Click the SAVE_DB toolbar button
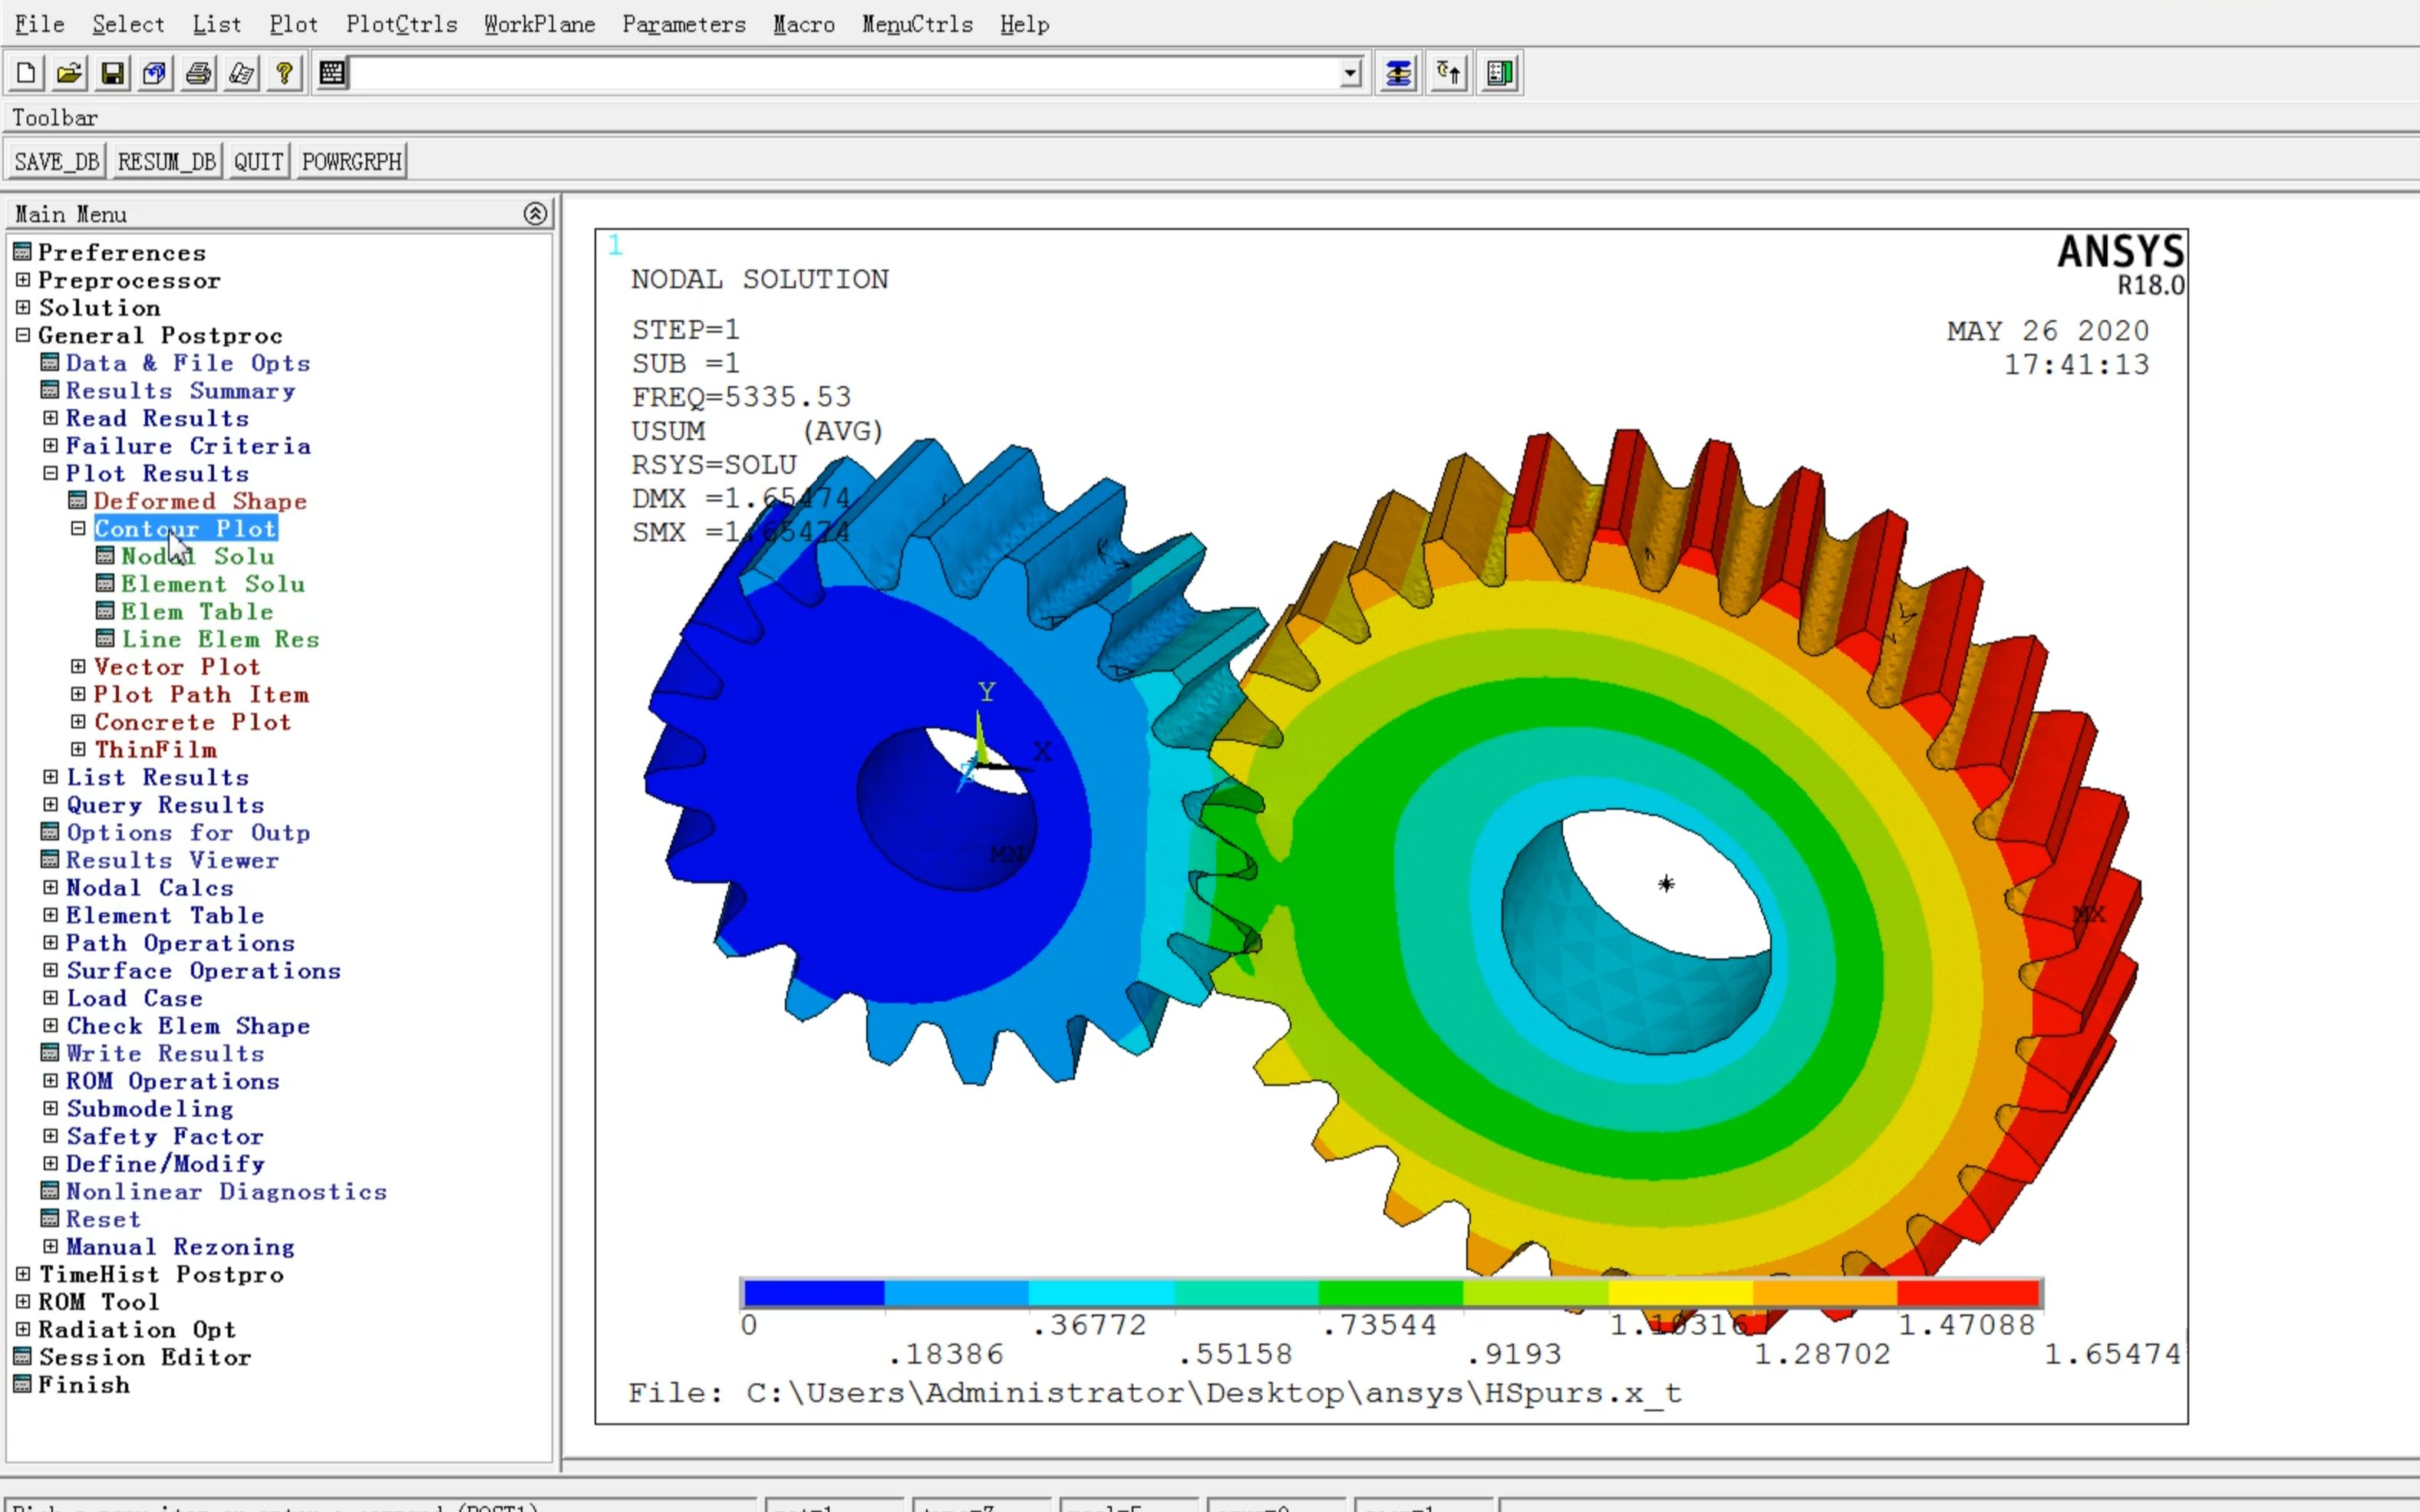2420x1512 pixels. click(x=58, y=160)
